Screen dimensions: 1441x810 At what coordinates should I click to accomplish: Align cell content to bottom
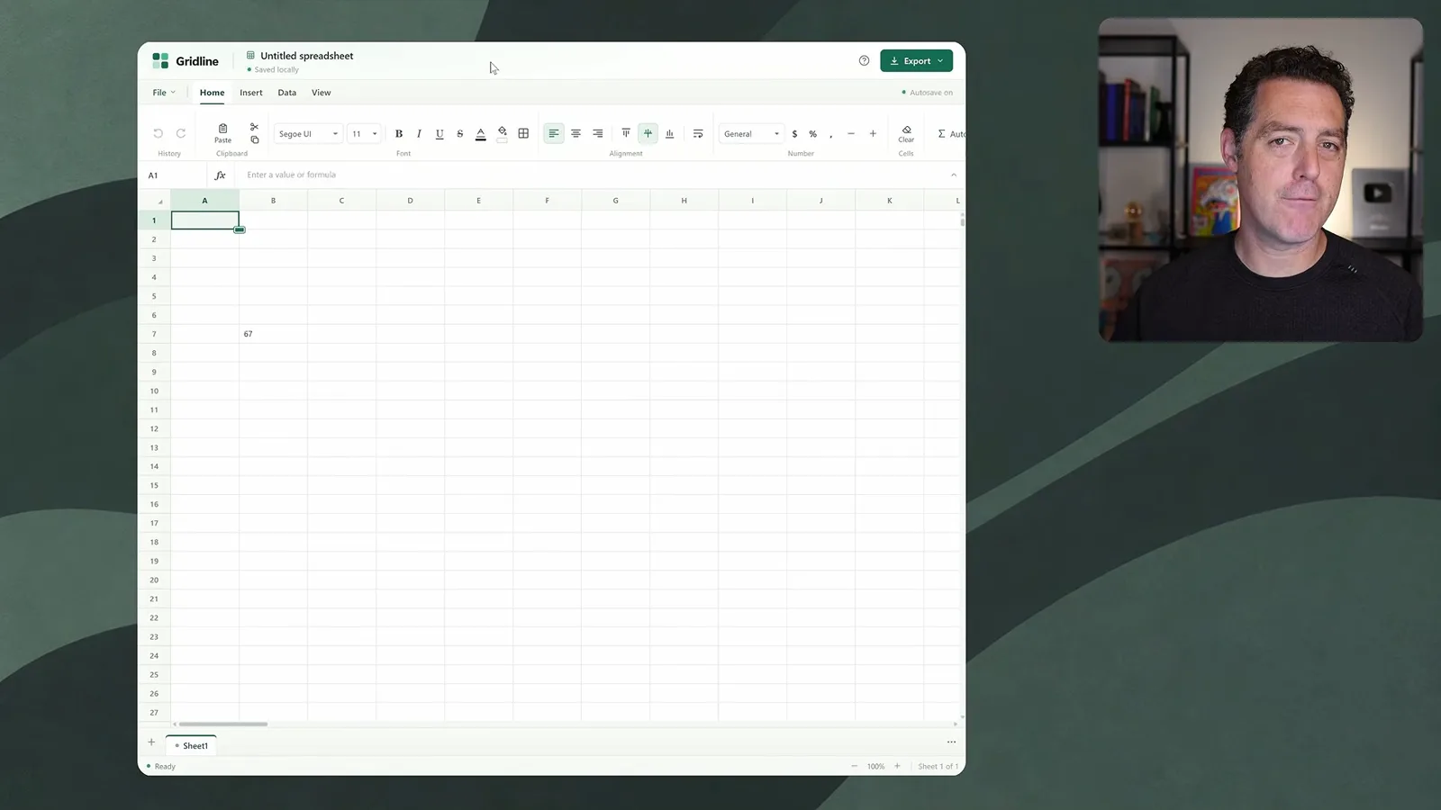tap(669, 133)
